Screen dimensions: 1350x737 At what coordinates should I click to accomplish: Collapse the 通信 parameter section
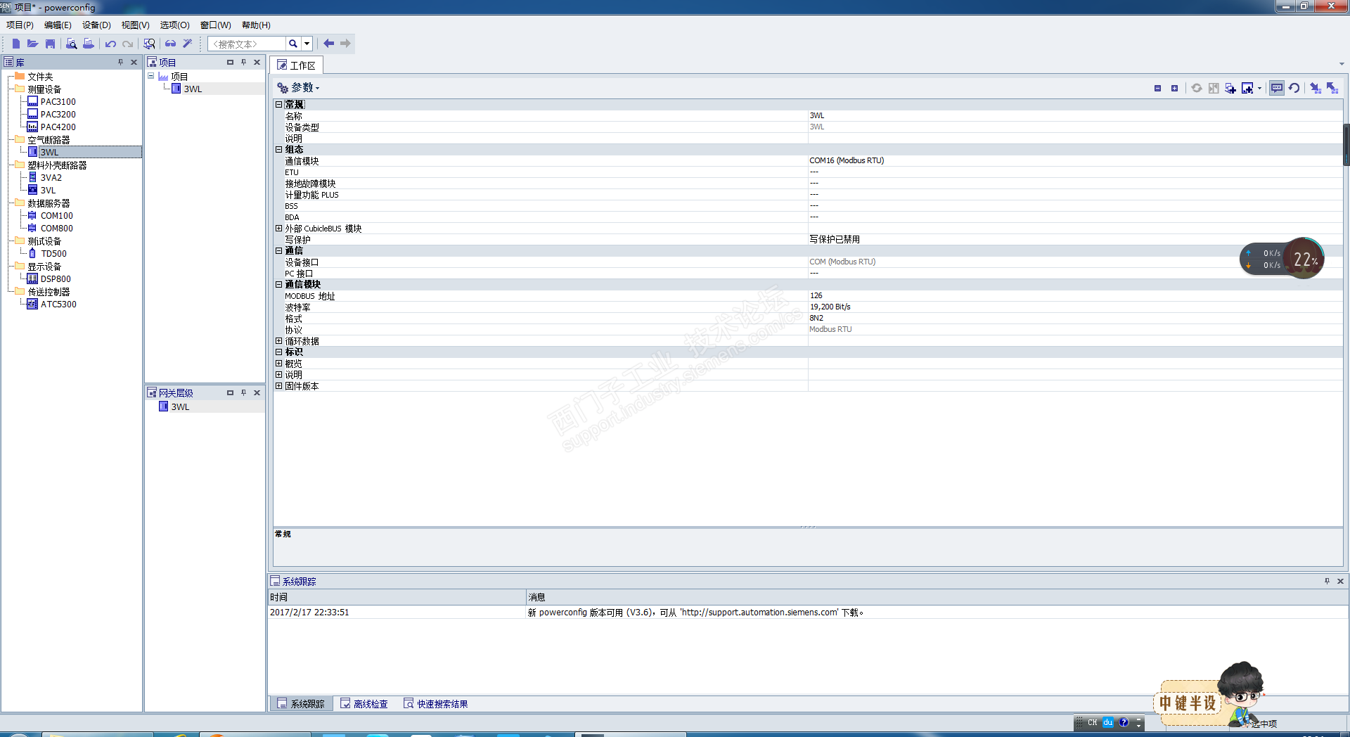279,251
